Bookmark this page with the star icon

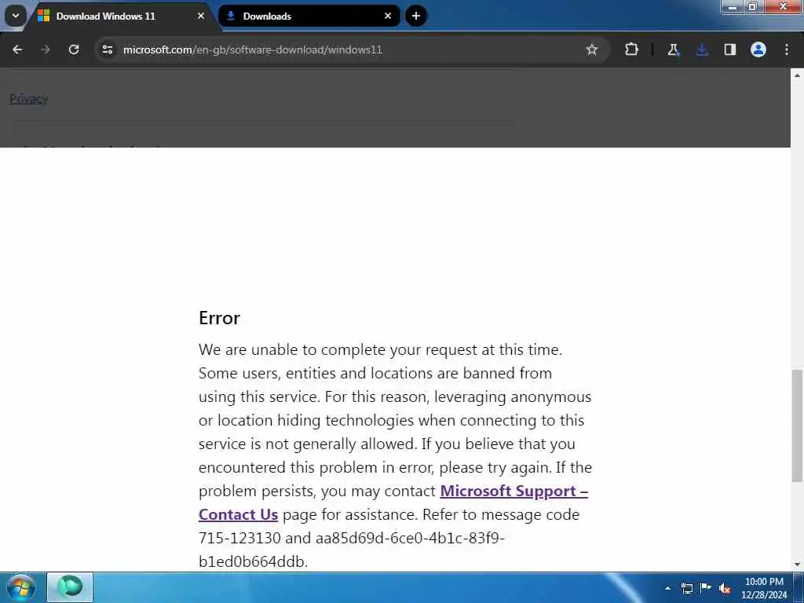coord(592,49)
